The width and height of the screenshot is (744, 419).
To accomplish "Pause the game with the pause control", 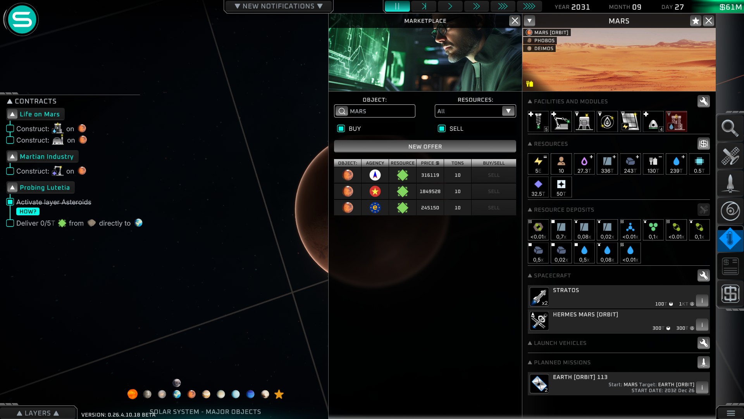I will click(x=397, y=6).
